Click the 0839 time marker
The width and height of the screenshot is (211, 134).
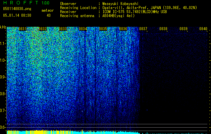coord(183,29)
